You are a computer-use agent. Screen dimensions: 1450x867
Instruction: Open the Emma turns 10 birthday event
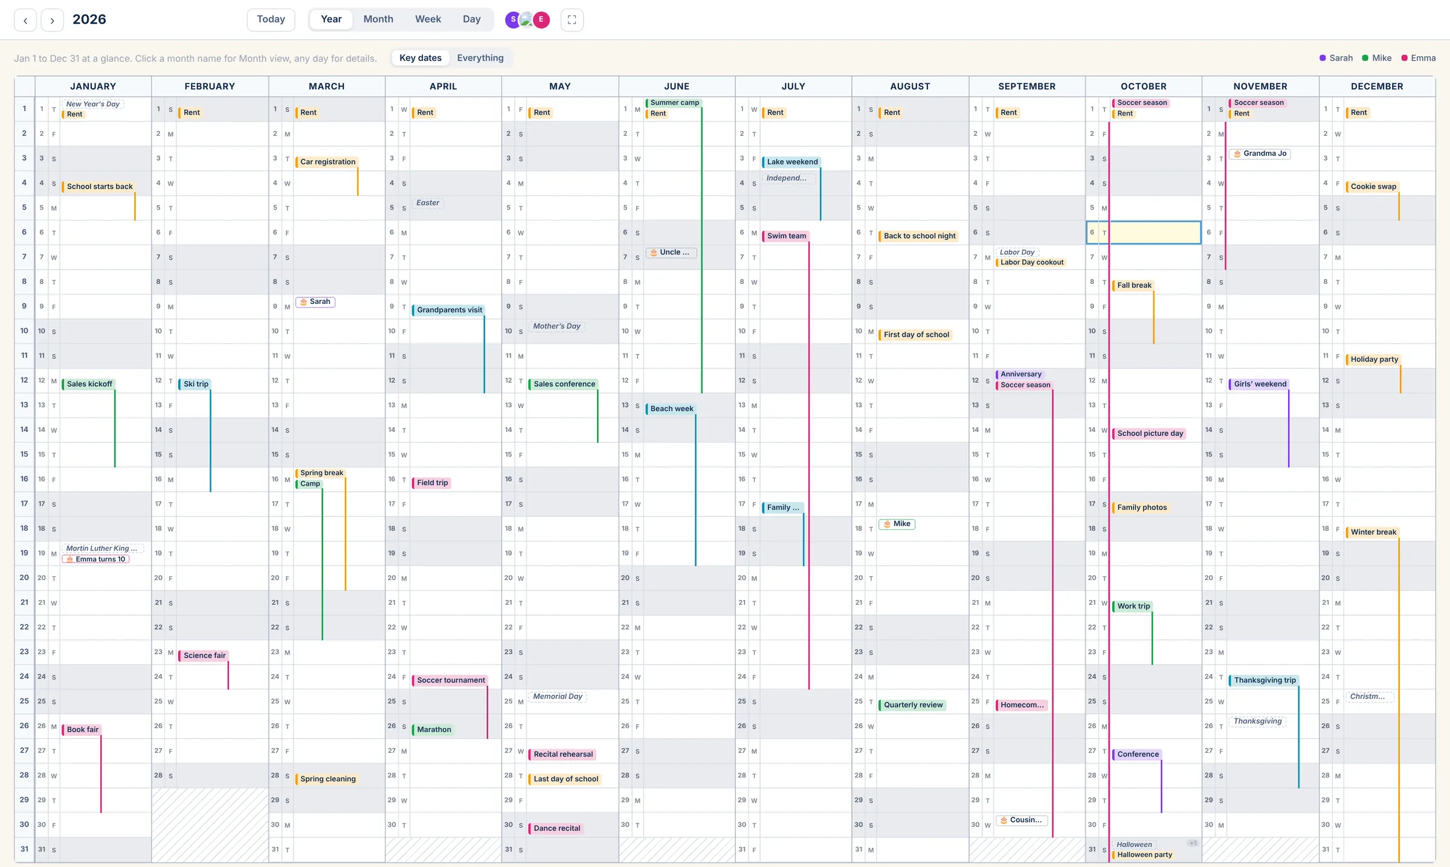tap(96, 559)
